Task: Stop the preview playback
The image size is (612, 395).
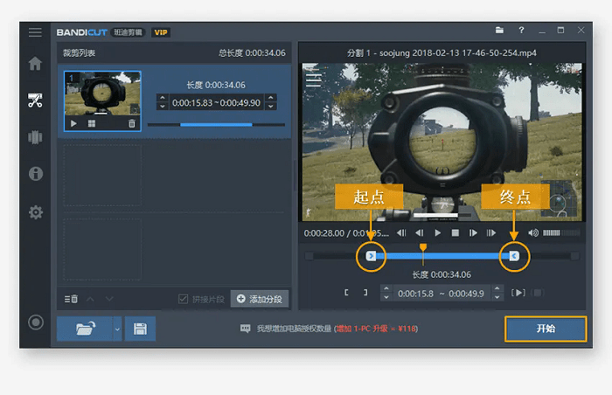Action: pyautogui.click(x=456, y=233)
